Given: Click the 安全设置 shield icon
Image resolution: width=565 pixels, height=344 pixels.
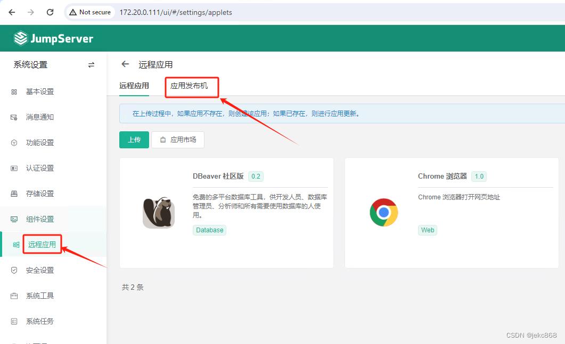Looking at the screenshot, I should pyautogui.click(x=14, y=270).
